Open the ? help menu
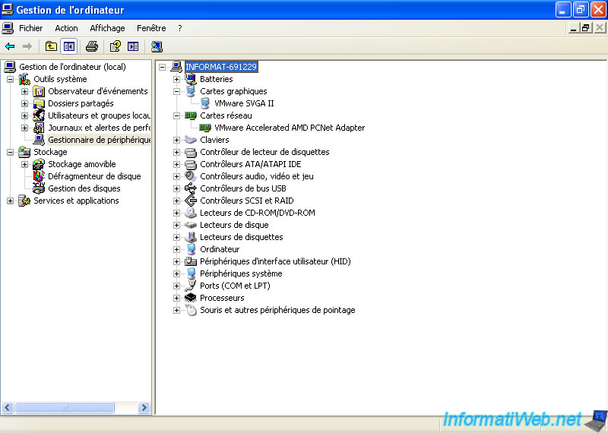The image size is (608, 433). click(x=180, y=28)
